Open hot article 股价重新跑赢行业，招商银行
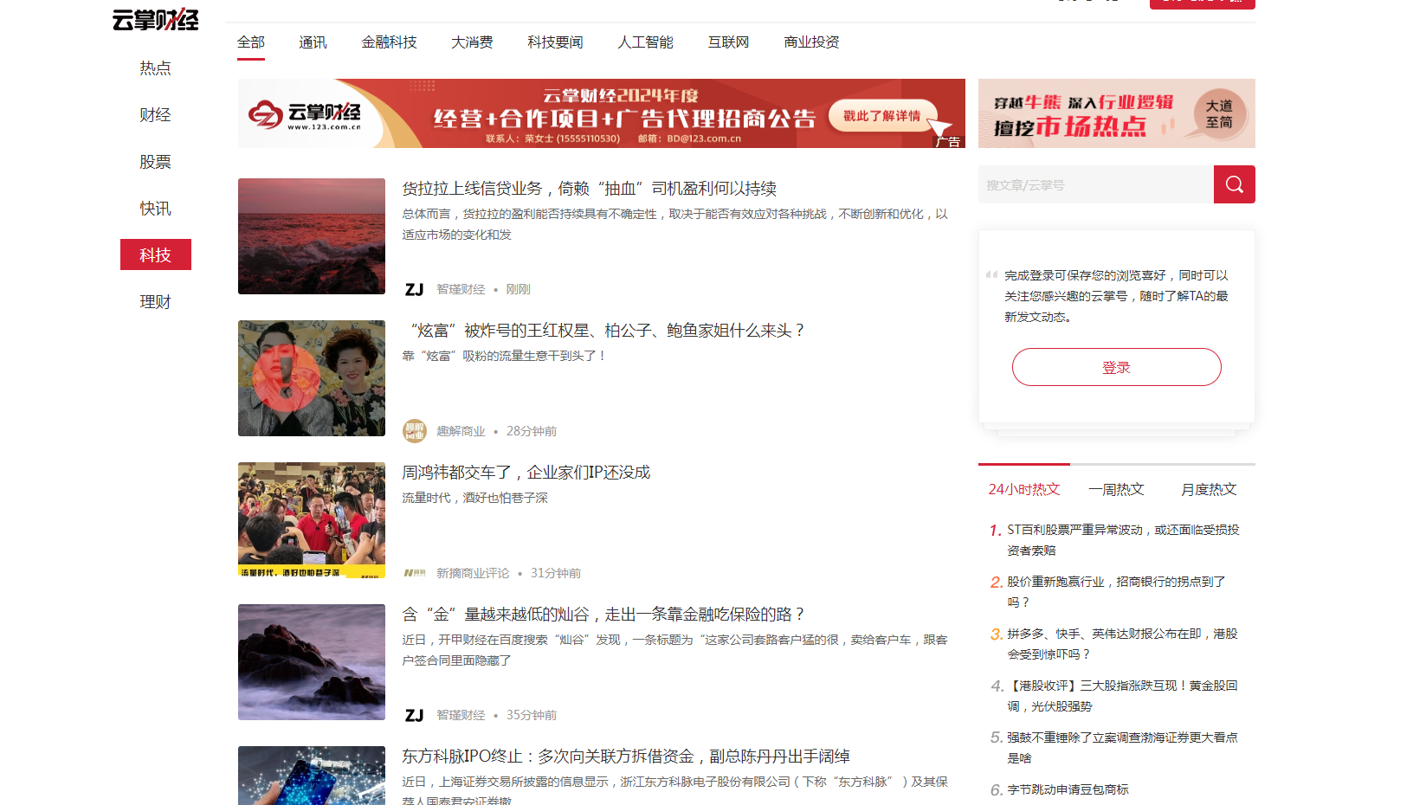Viewport: 1426px width, 805px height. point(1117,592)
